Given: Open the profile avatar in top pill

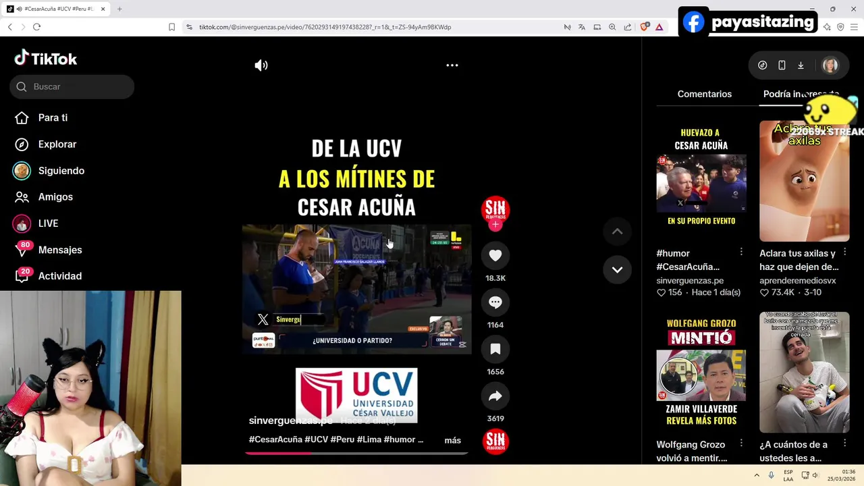Looking at the screenshot, I should point(830,65).
